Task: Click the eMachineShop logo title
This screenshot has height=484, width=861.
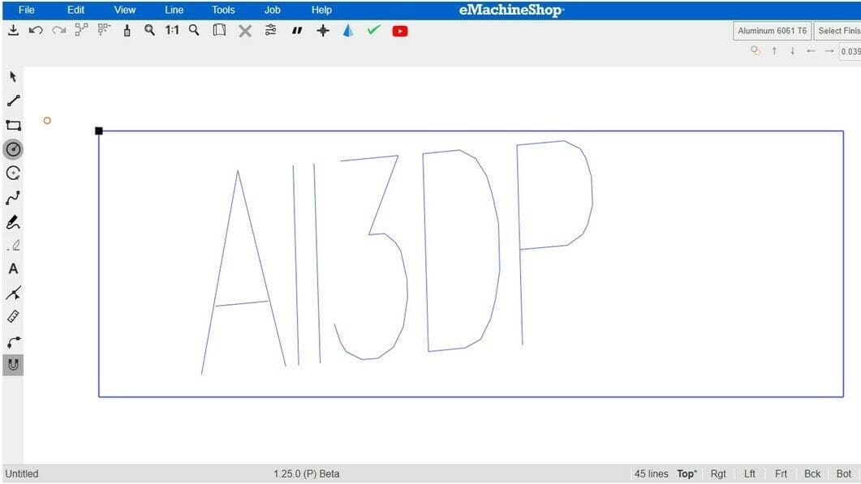Action: tap(511, 10)
